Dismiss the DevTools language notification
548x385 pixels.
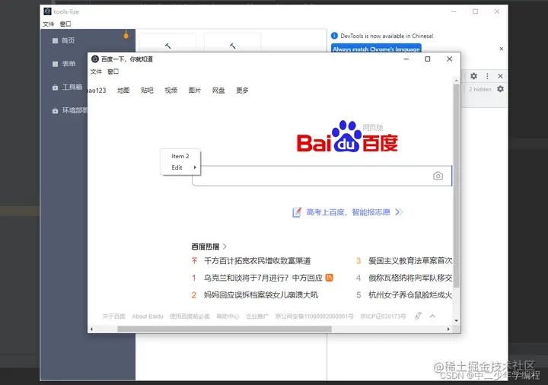[501, 49]
